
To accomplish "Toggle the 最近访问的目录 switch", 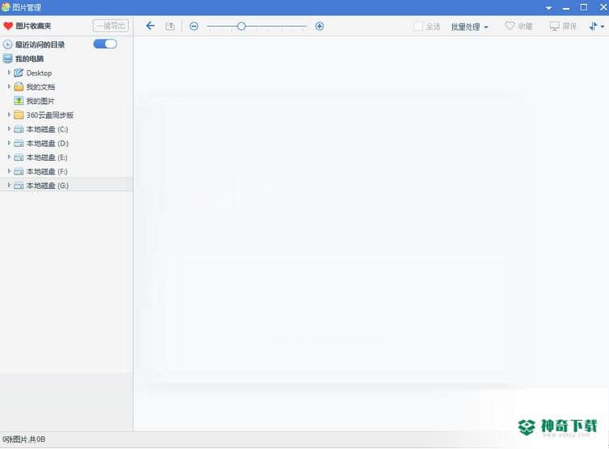I will pos(105,44).
